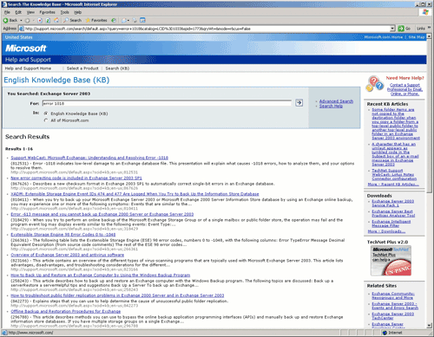The height and width of the screenshot is (337, 434).
Task: Open the Back button history dropdown
Action: (x=21, y=21)
